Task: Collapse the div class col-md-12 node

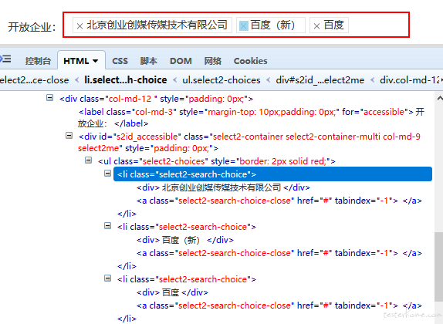Action: (49, 98)
